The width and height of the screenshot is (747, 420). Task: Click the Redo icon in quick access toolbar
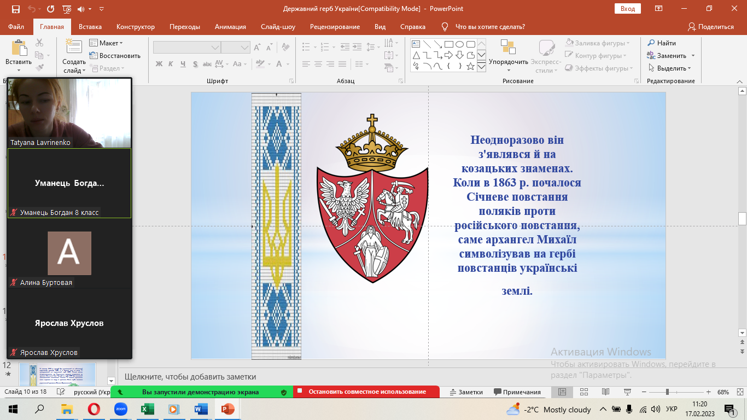[51, 9]
